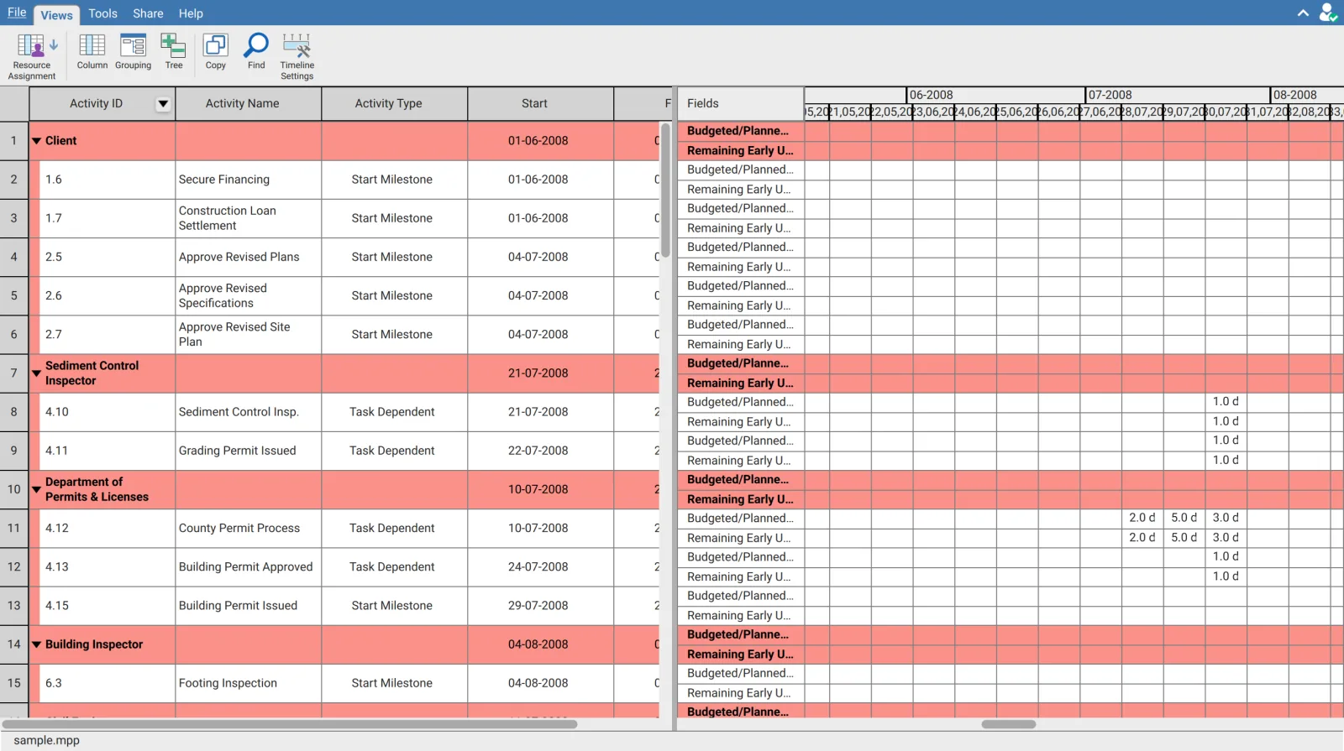Open Timeline Settings

[x=297, y=55]
